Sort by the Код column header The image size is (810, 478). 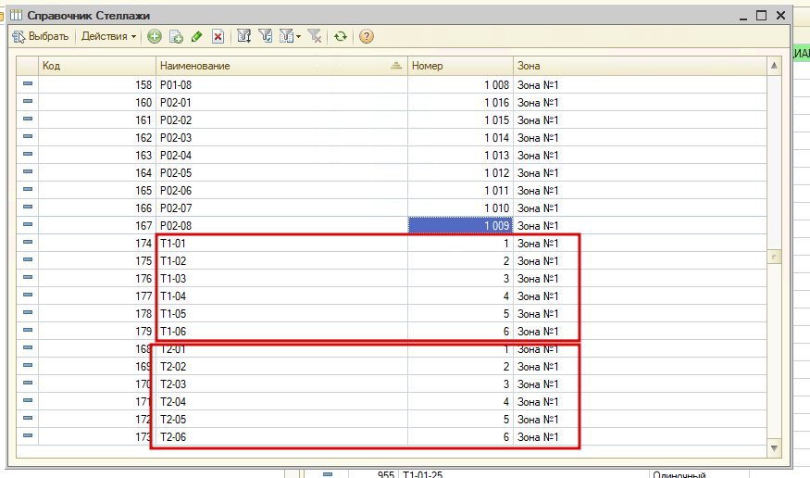coord(97,66)
